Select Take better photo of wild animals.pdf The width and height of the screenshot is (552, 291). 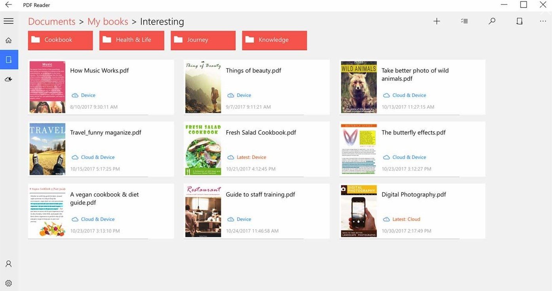click(415, 74)
